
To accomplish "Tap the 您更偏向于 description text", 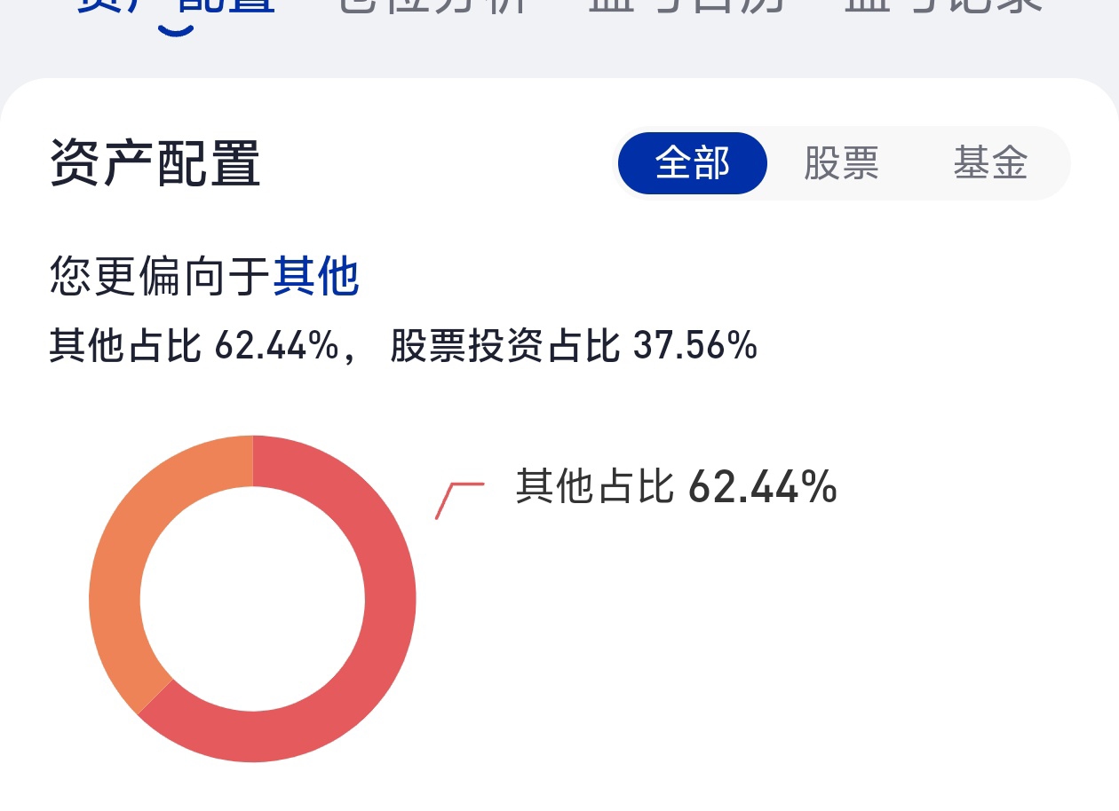I will point(160,276).
